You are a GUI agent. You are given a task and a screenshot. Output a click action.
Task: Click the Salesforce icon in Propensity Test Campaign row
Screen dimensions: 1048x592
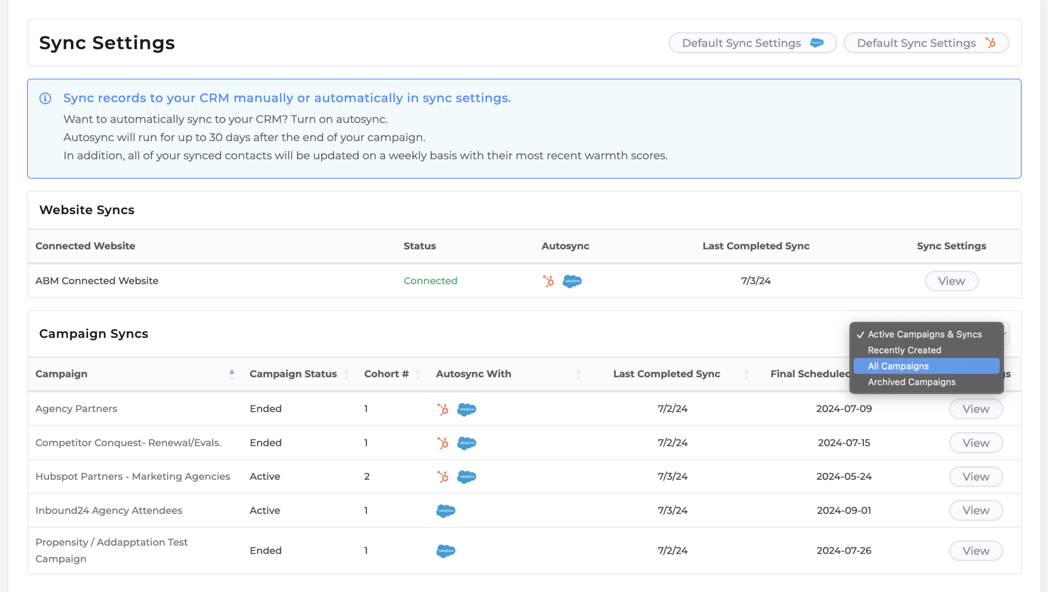point(446,551)
